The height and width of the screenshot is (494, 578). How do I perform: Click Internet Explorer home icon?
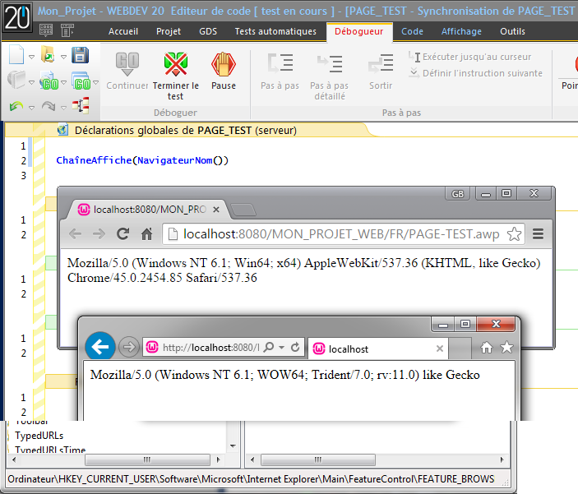487,347
